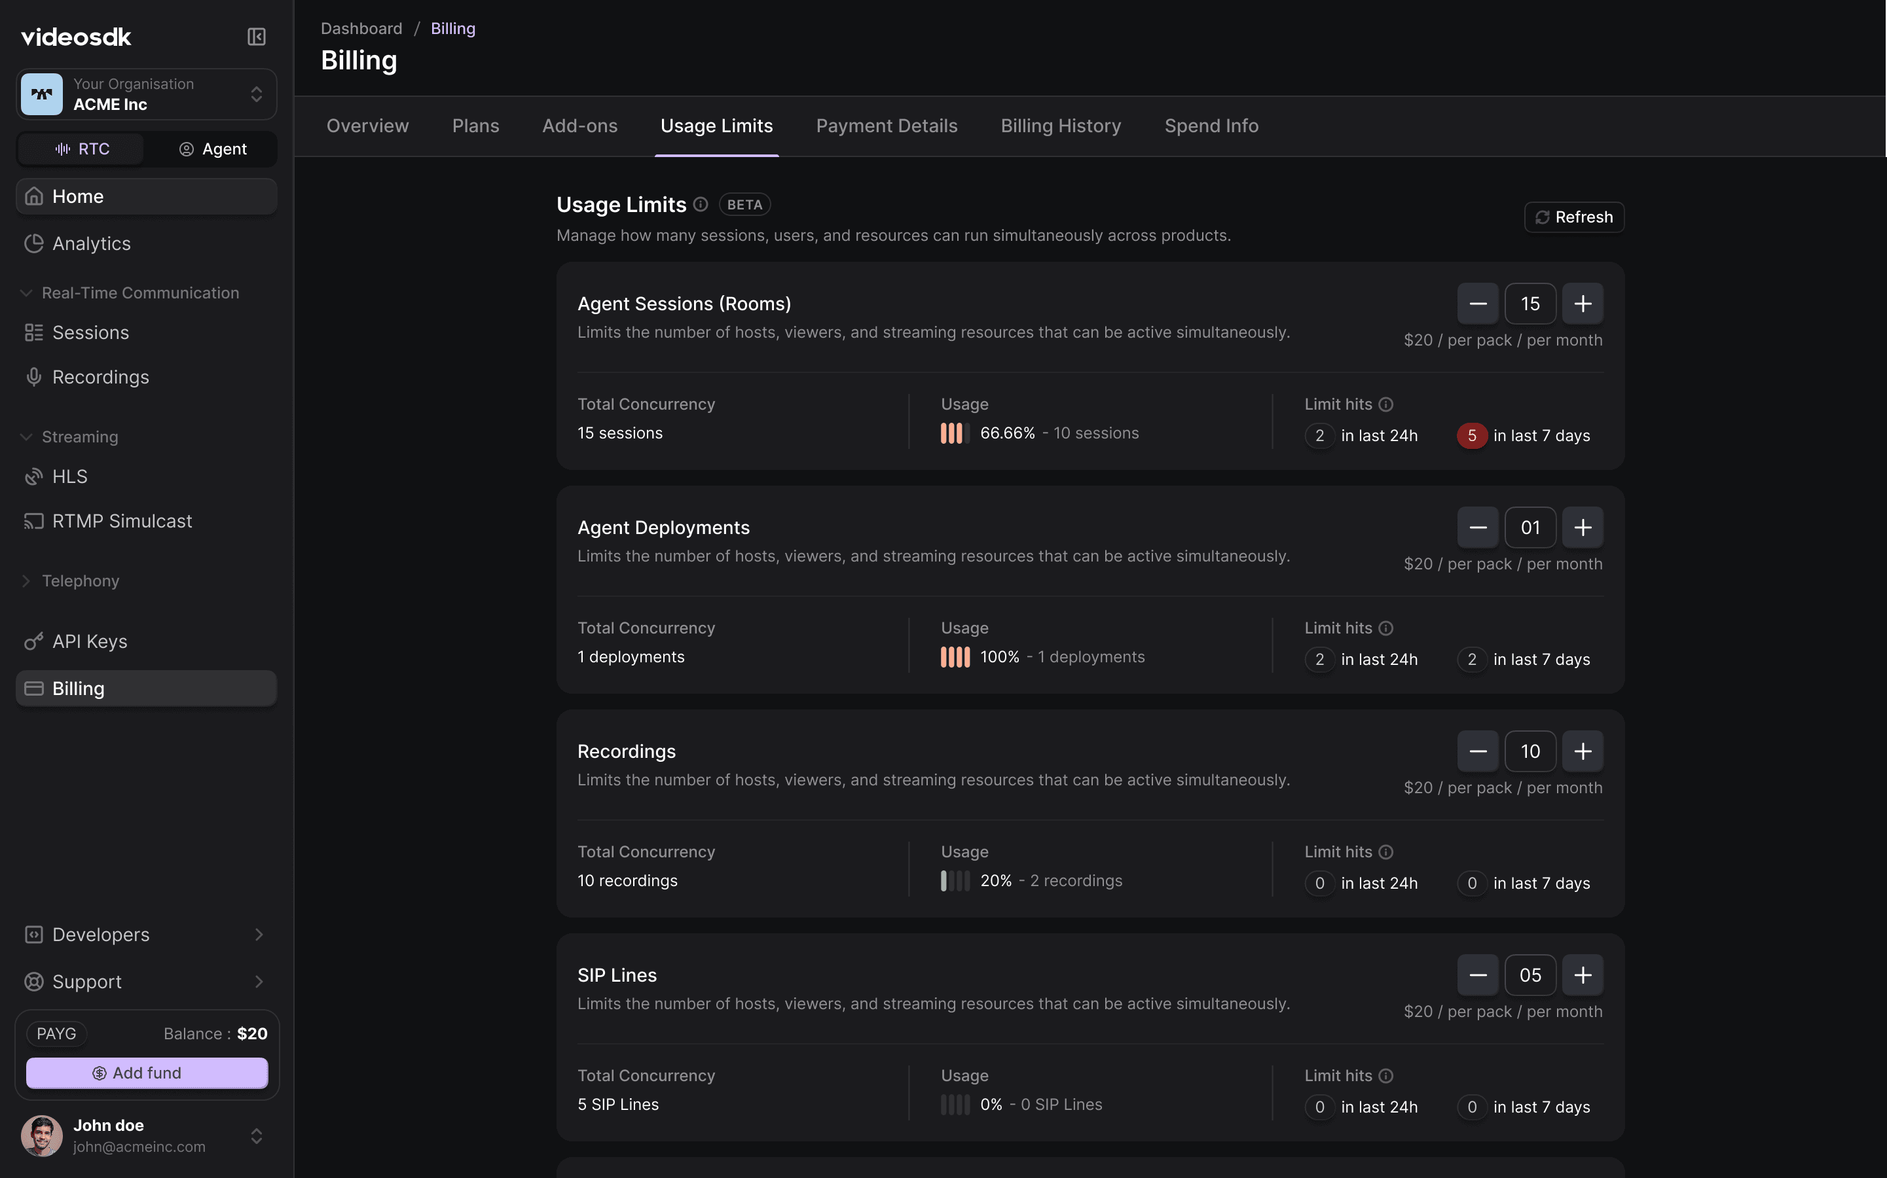Refresh the usage limits data
The height and width of the screenshot is (1178, 1887).
point(1573,217)
